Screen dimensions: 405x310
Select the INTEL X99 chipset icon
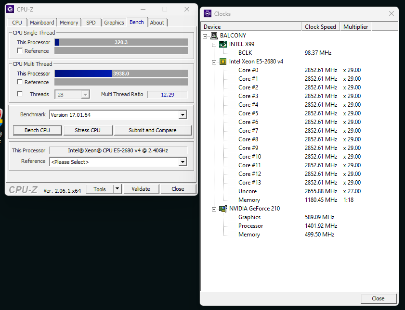point(223,44)
